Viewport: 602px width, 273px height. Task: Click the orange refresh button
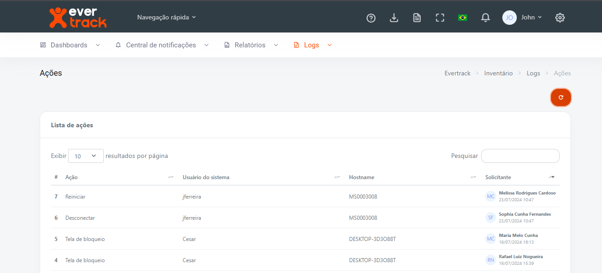click(x=561, y=97)
